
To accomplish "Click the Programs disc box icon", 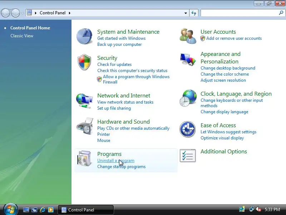I will coord(84,158).
